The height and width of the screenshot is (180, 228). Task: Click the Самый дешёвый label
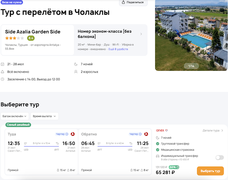(x=18, y=125)
